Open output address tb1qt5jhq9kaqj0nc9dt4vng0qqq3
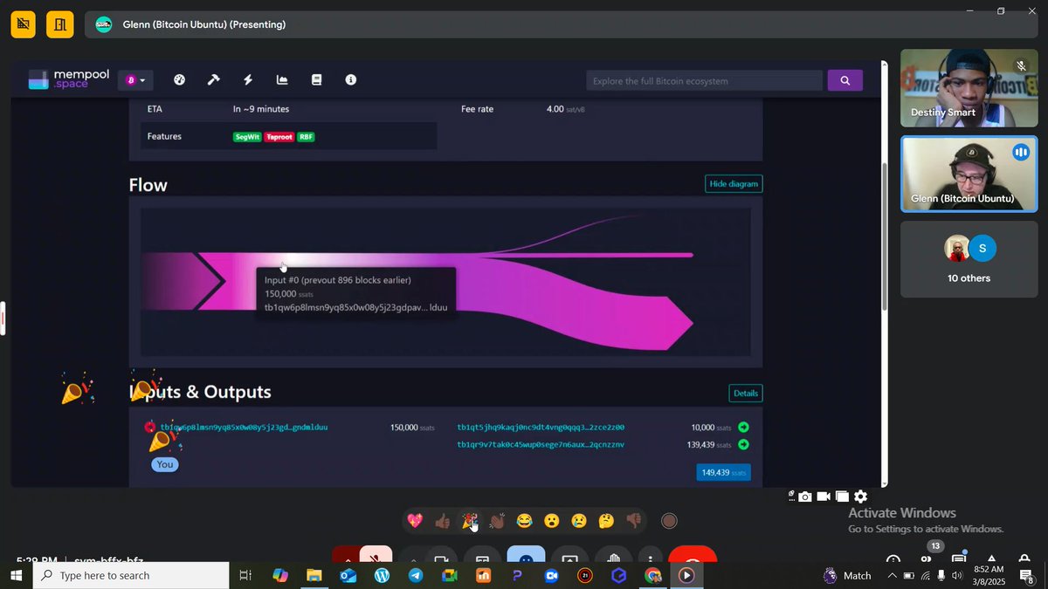The width and height of the screenshot is (1048, 589). 541,428
